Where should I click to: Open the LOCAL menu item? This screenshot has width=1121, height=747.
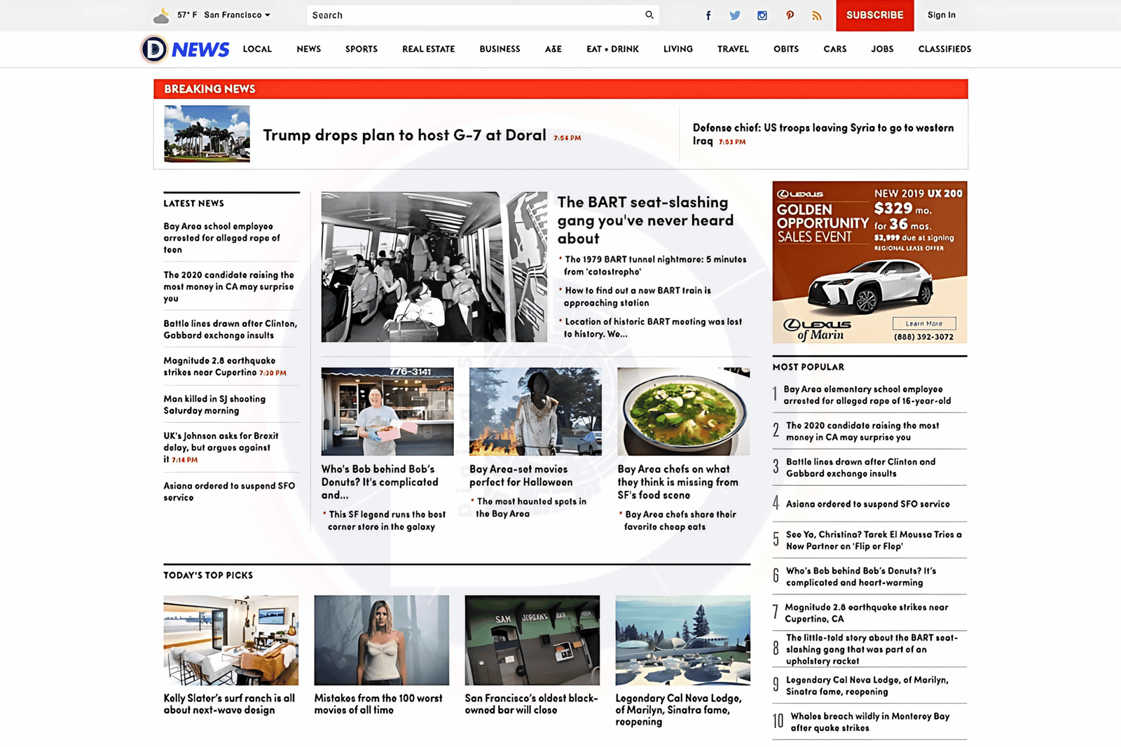(x=257, y=49)
